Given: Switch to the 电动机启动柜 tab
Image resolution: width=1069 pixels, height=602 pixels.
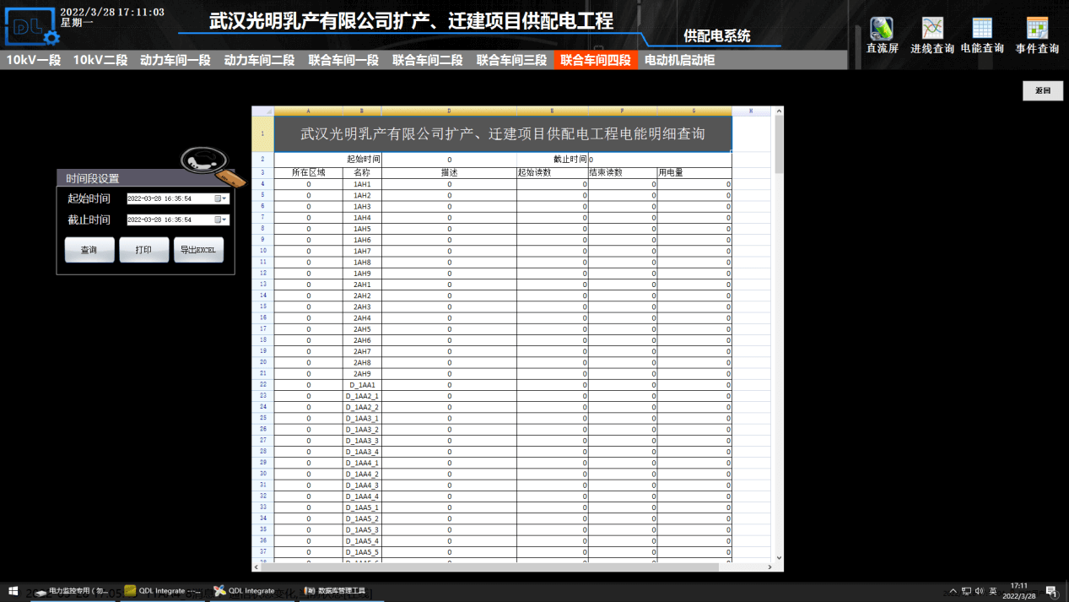Looking at the screenshot, I should coord(680,60).
